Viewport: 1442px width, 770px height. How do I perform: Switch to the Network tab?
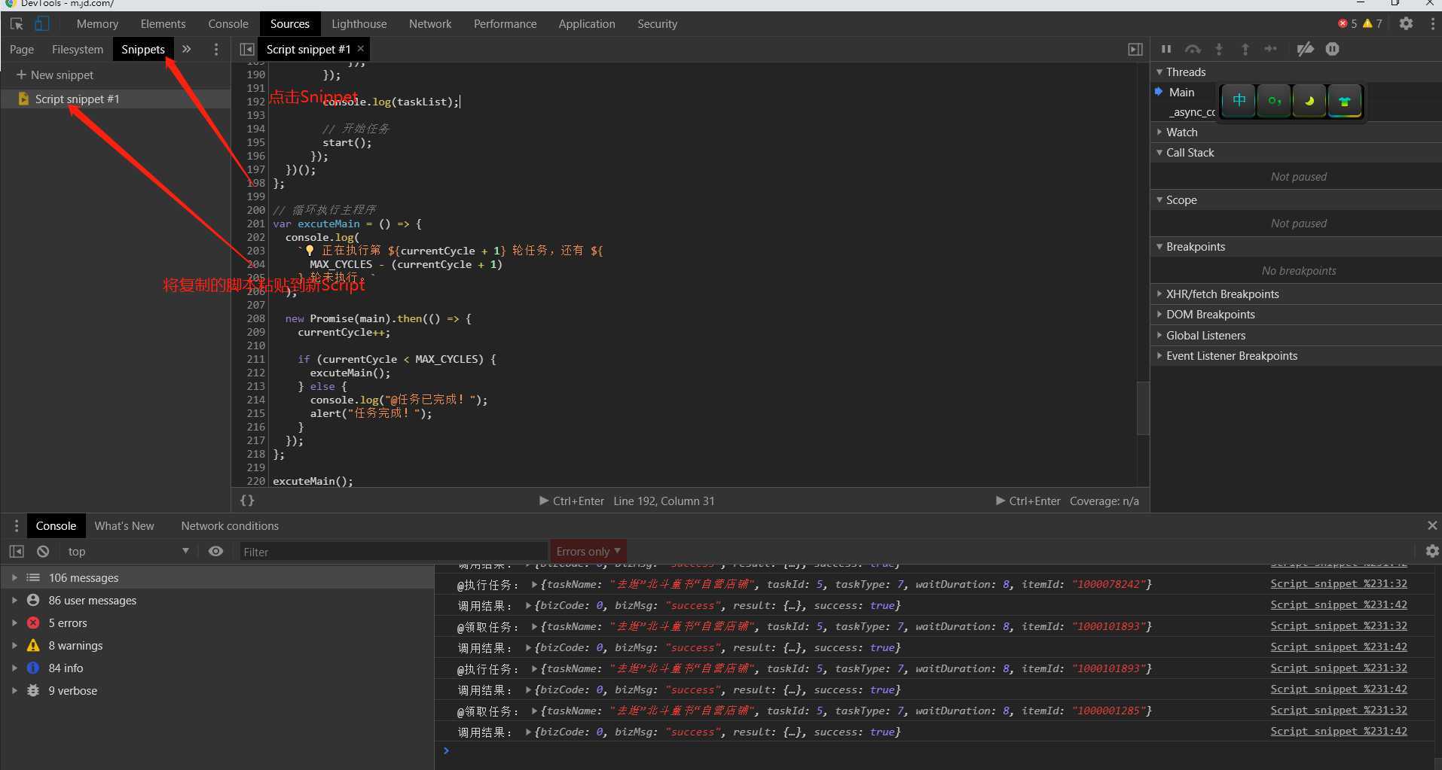[429, 24]
